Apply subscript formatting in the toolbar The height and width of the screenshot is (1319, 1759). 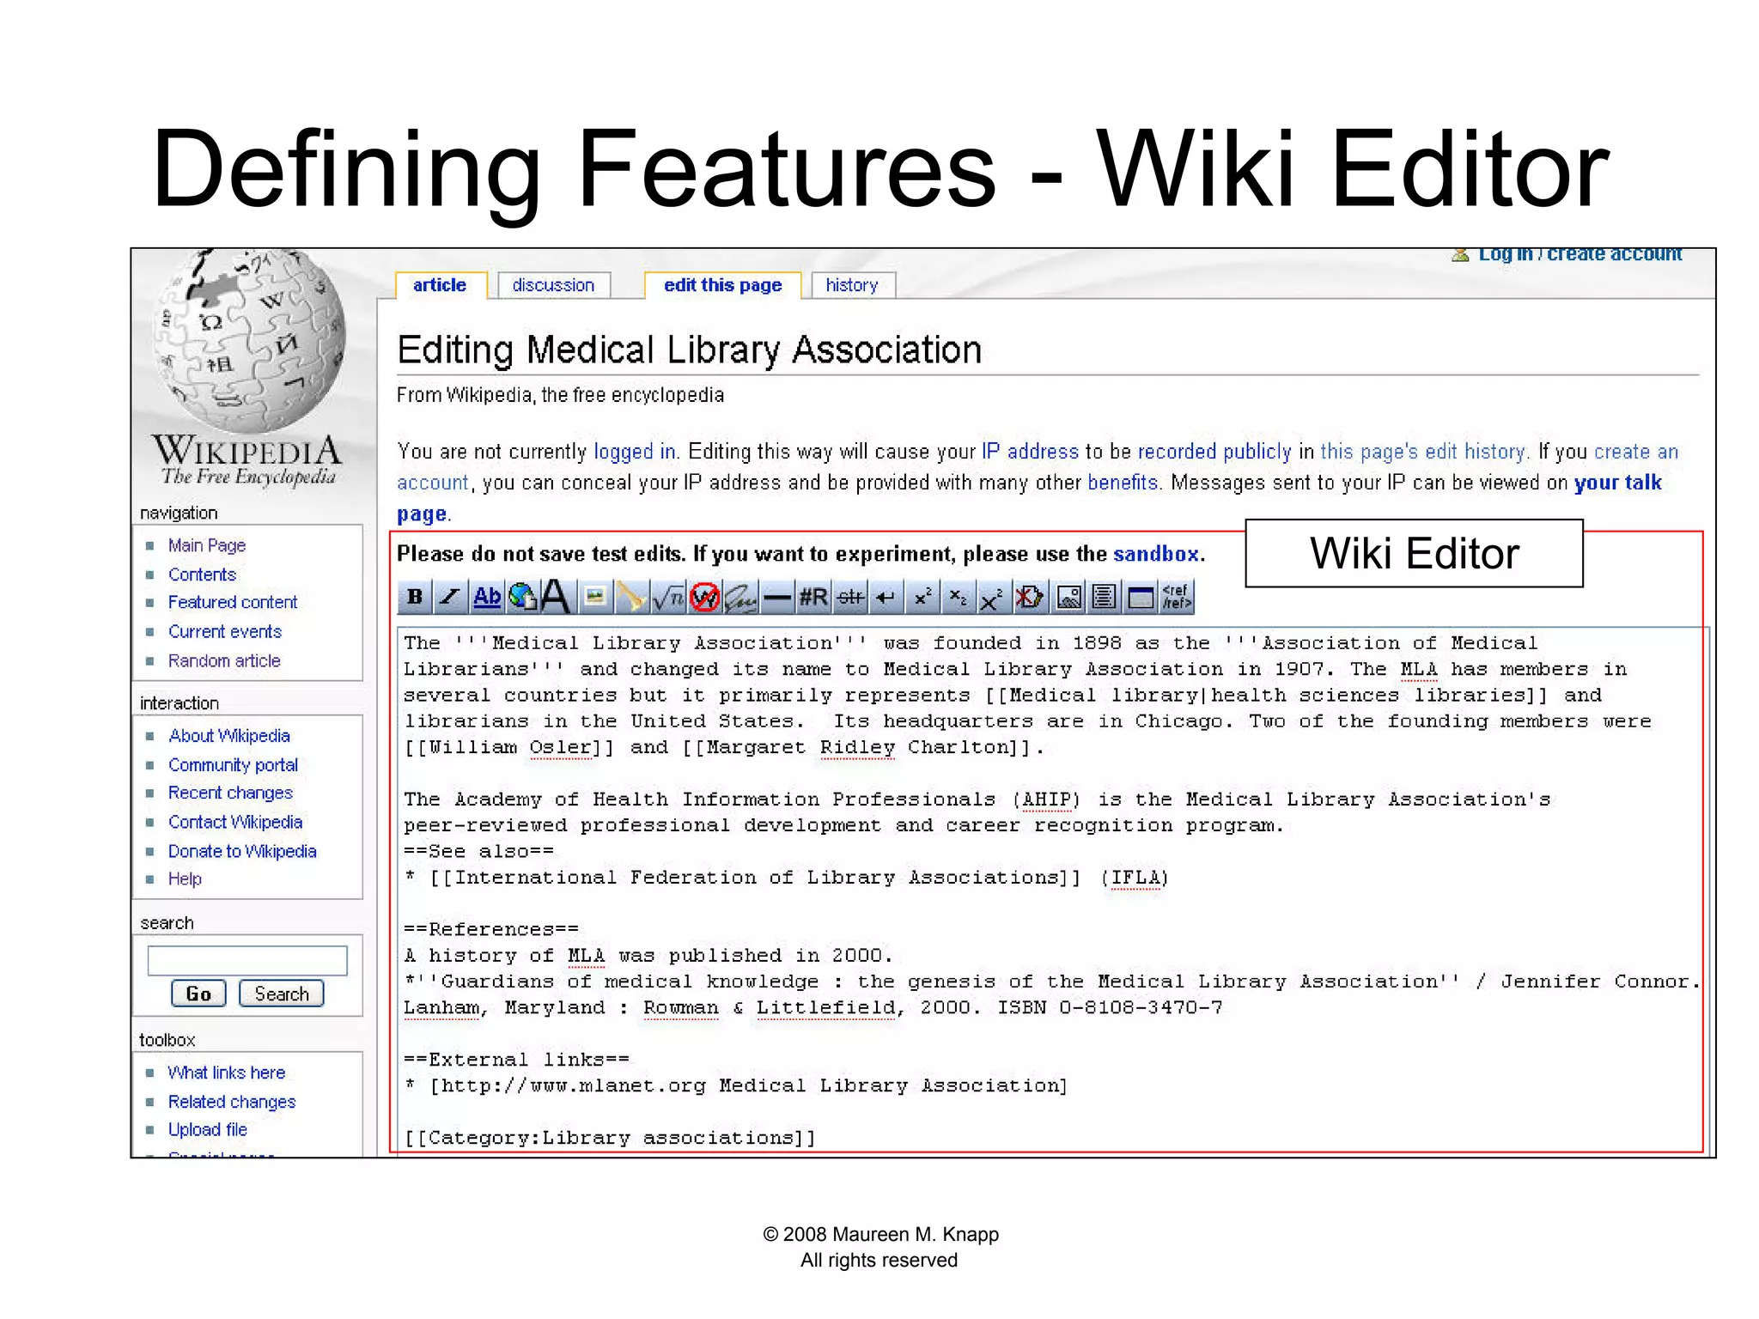point(958,597)
